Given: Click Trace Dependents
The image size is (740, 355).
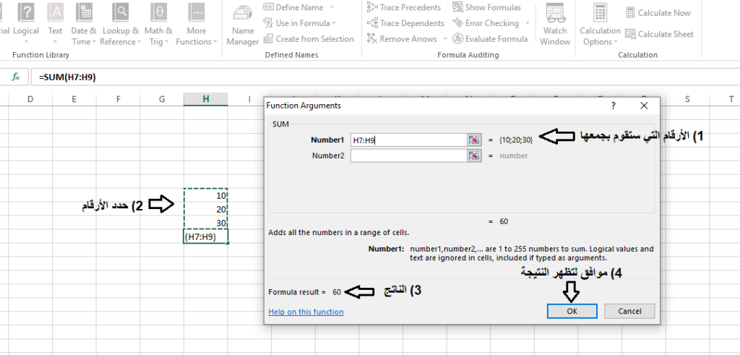Looking at the screenshot, I should pyautogui.click(x=406, y=23).
